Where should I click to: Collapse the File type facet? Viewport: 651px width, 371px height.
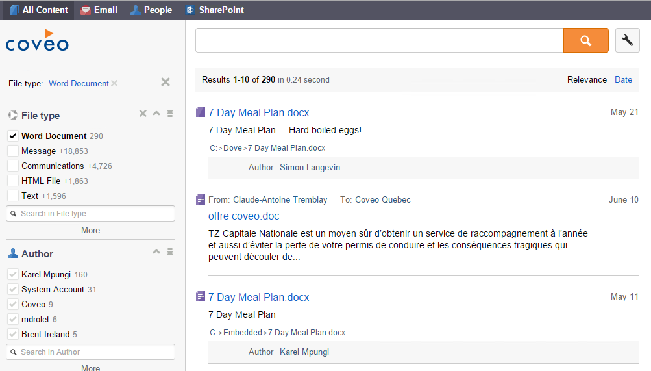[156, 114]
